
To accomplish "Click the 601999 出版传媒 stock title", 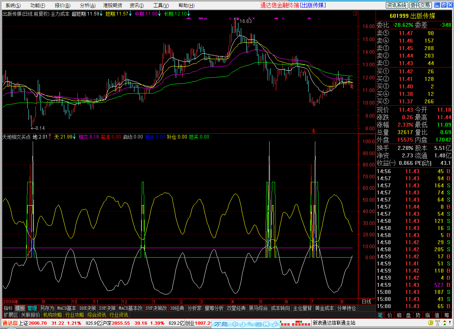I will 413,16.
